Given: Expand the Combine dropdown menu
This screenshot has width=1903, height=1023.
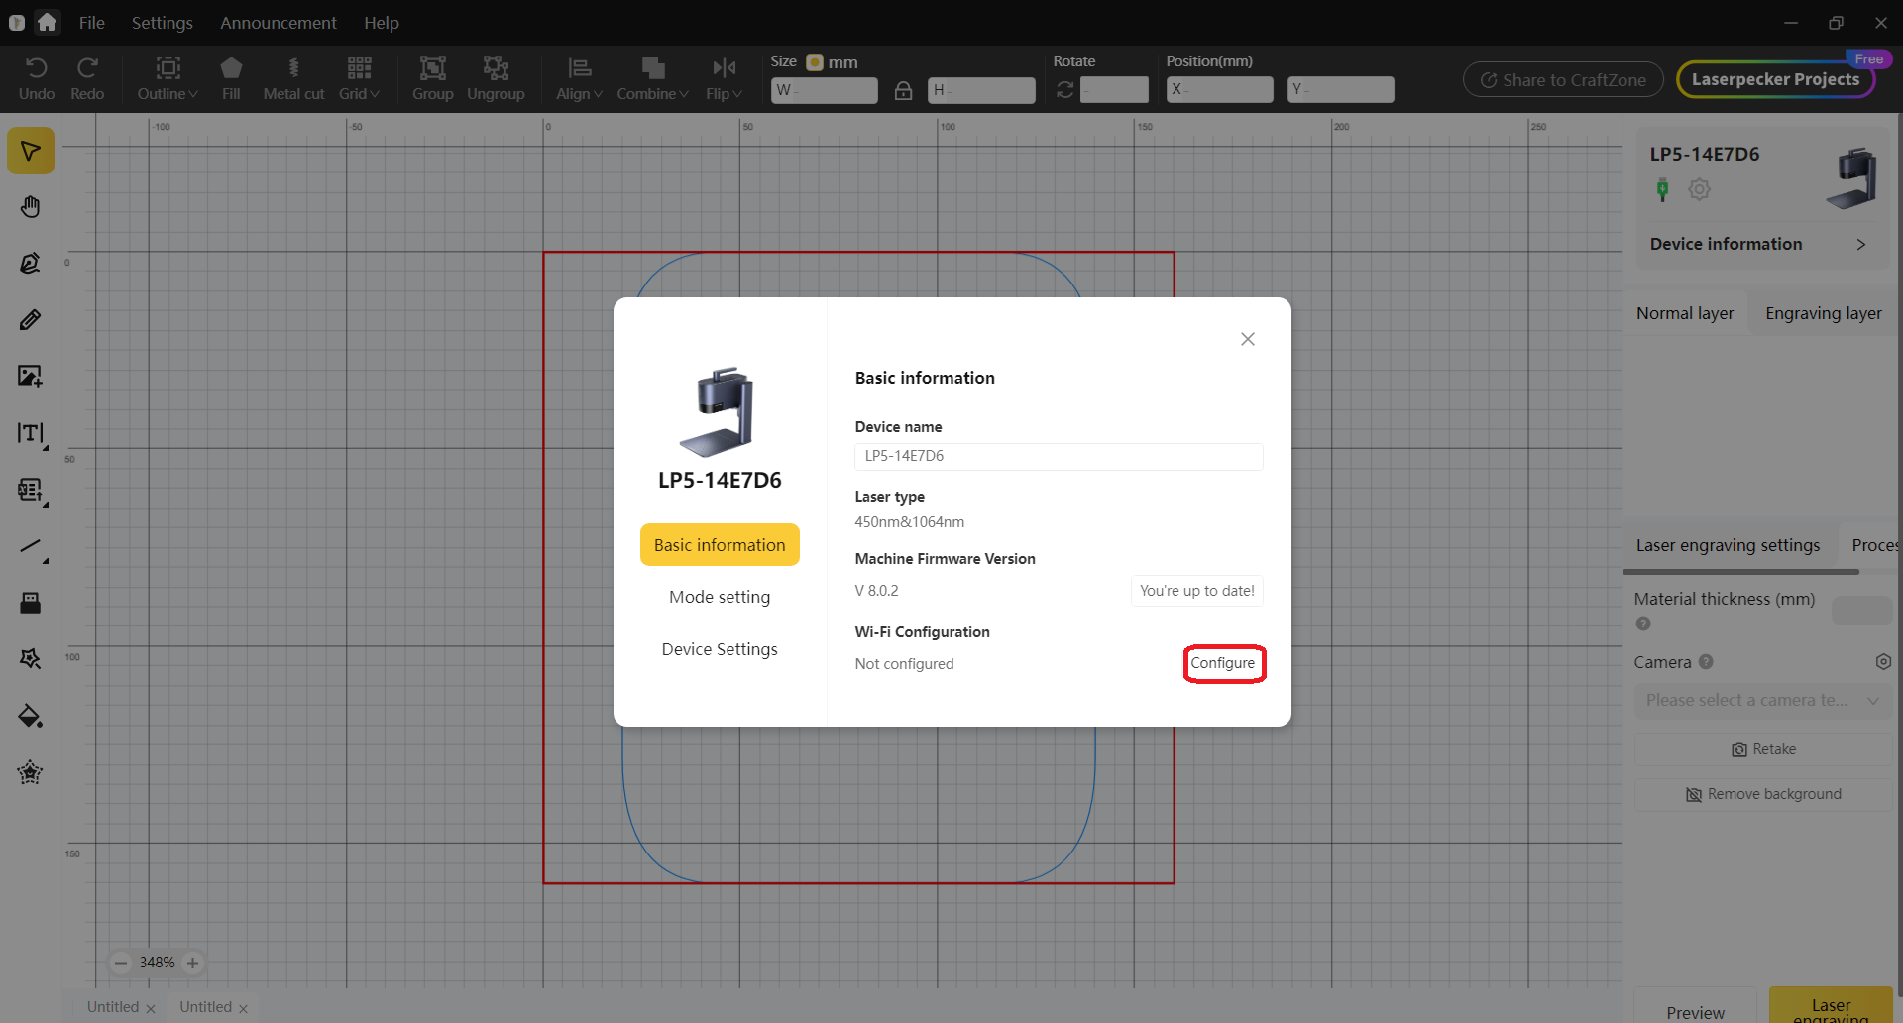Looking at the screenshot, I should [652, 78].
